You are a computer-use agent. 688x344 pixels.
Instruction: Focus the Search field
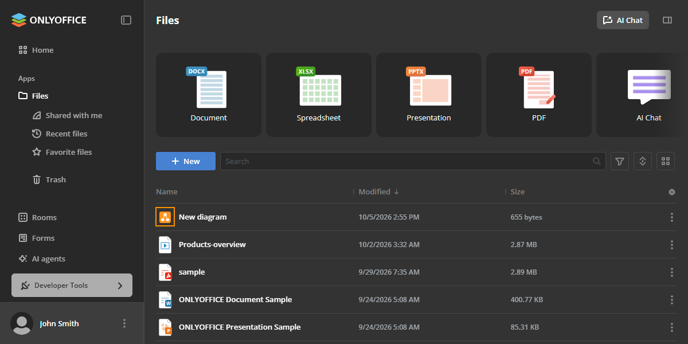pos(413,161)
